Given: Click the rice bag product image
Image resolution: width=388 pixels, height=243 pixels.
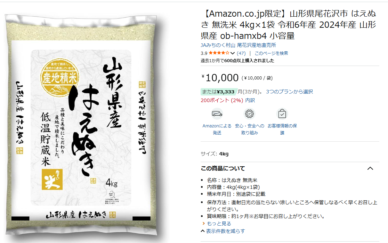Looking at the screenshot, I should (x=82, y=125).
